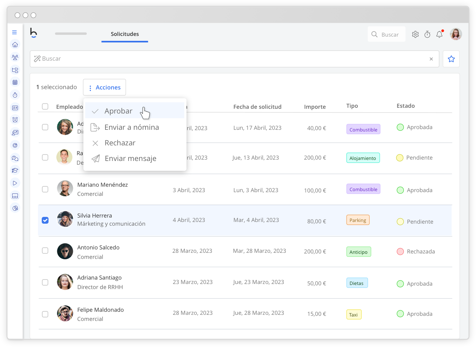Screen dimensions: 476x347
Task: Collapse the sidebar with the hamburger icon
Action: [x=15, y=32]
